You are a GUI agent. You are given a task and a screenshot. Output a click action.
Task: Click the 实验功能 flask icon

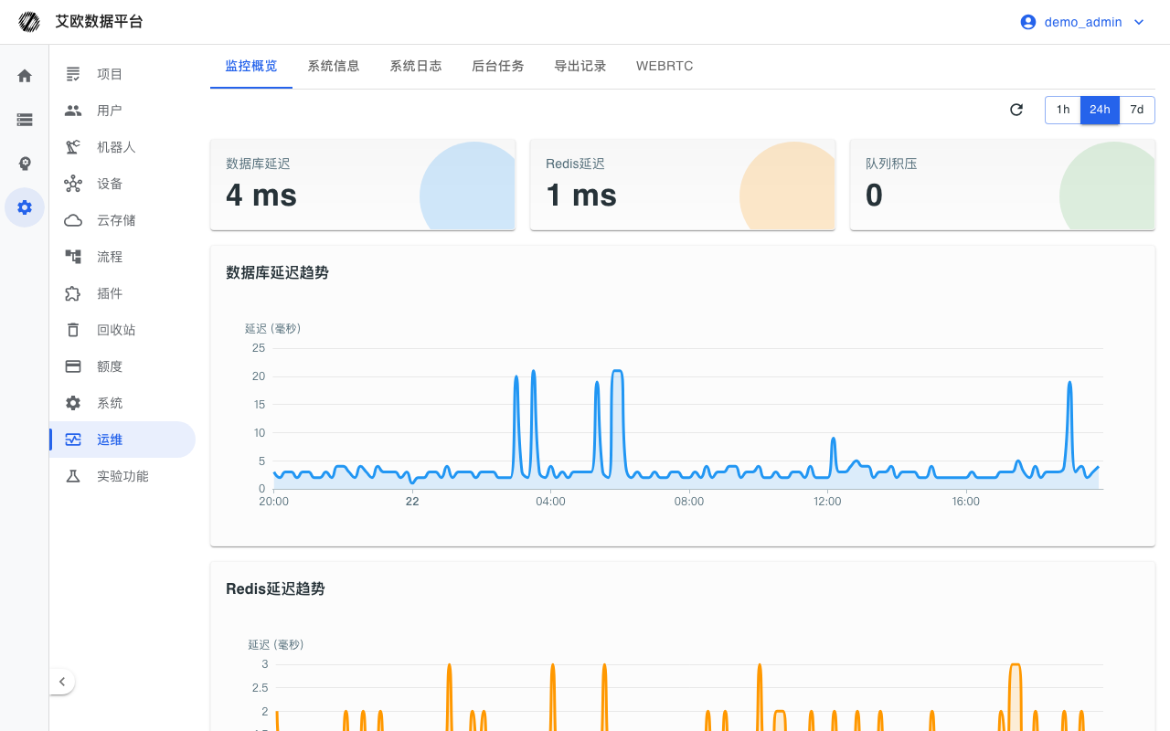(x=73, y=476)
